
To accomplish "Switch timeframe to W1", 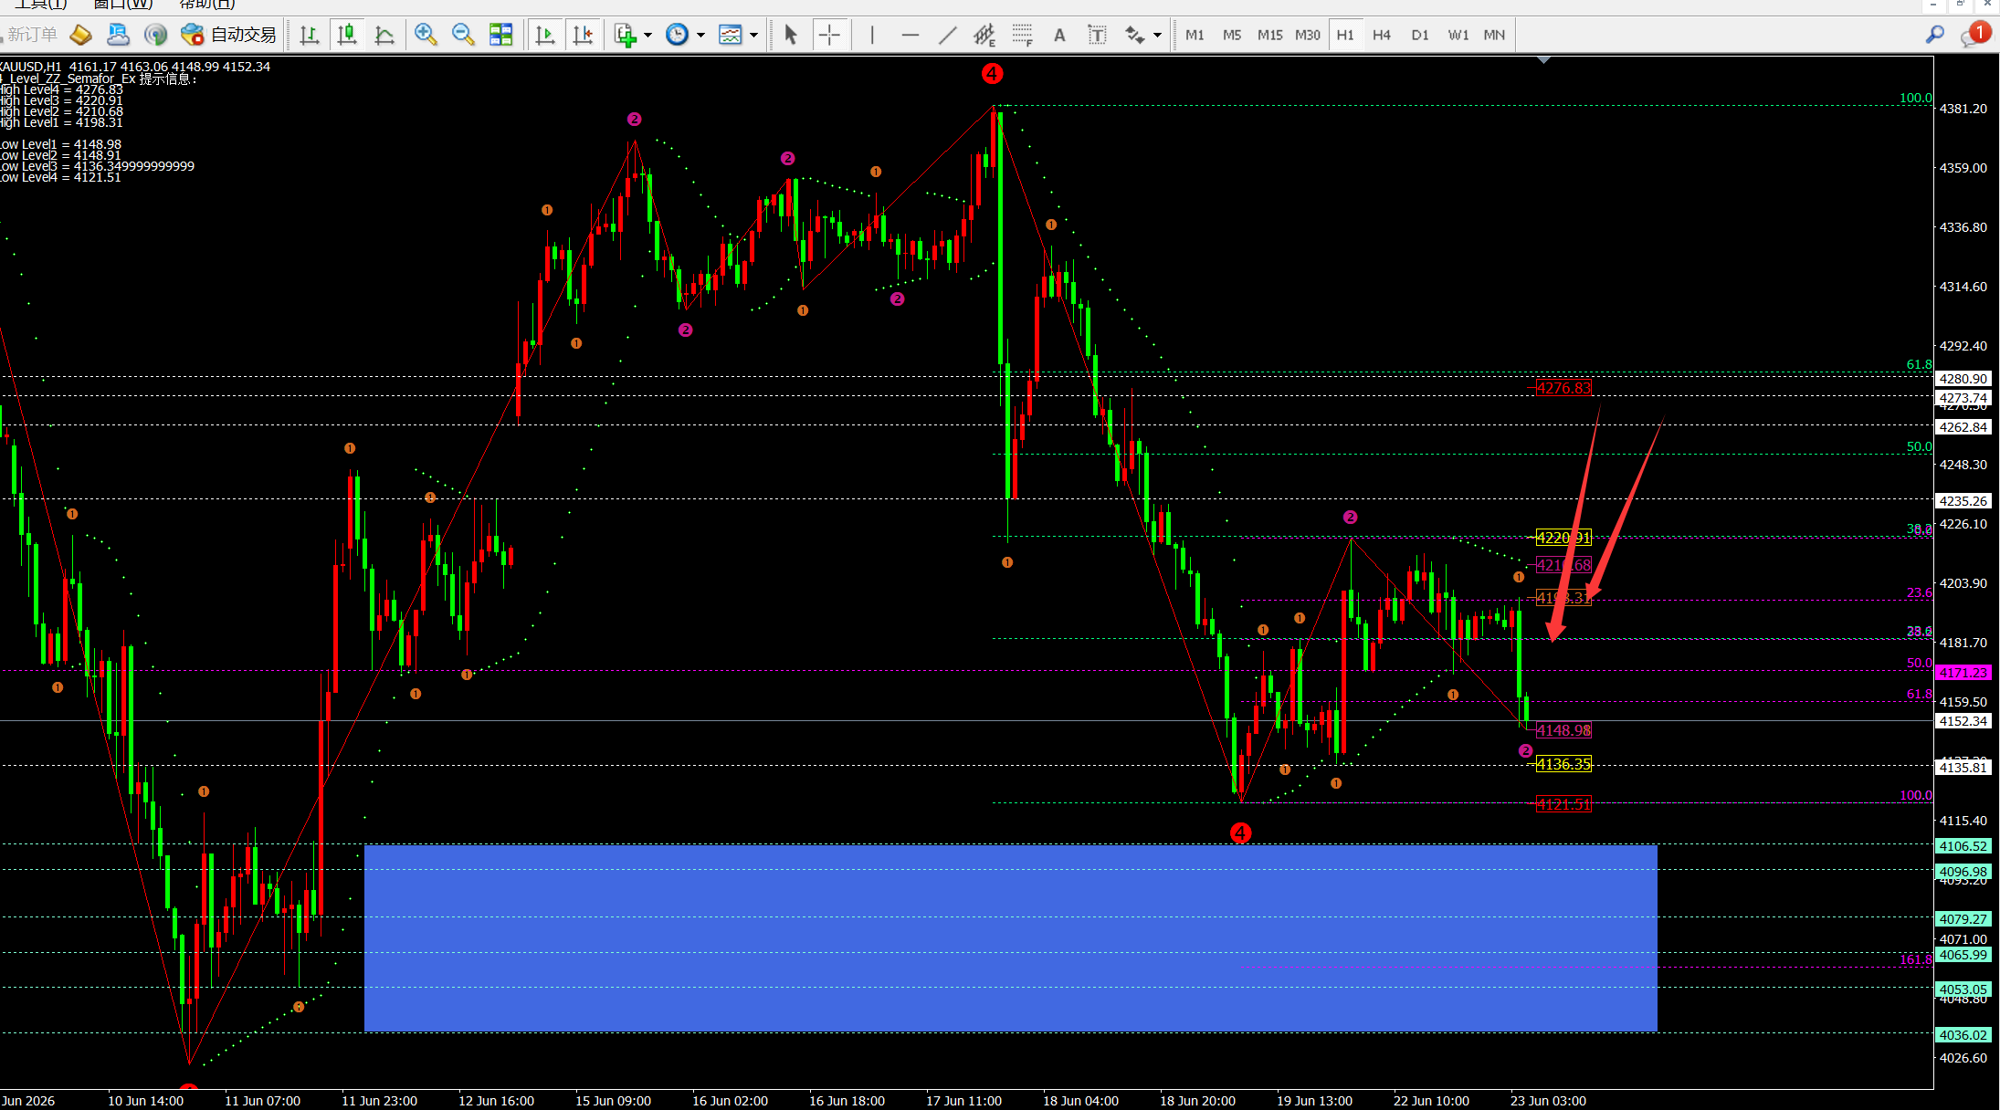I will point(1458,35).
